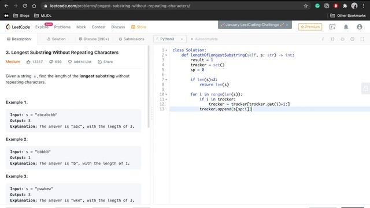
Task: Open the red extension icon in toolbar
Action: pyautogui.click(x=336, y=6)
